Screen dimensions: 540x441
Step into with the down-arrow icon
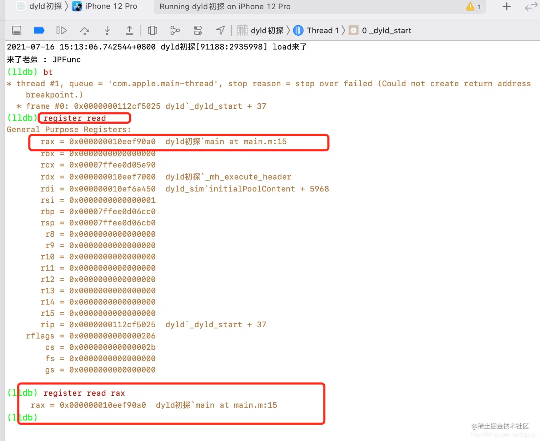(x=107, y=31)
